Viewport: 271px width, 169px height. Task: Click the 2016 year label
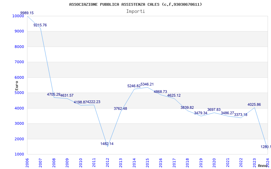coord(161,163)
